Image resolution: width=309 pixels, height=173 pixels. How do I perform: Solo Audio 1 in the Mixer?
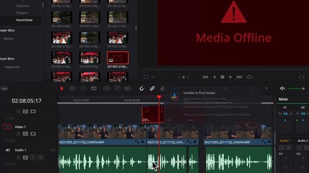tap(281, 148)
